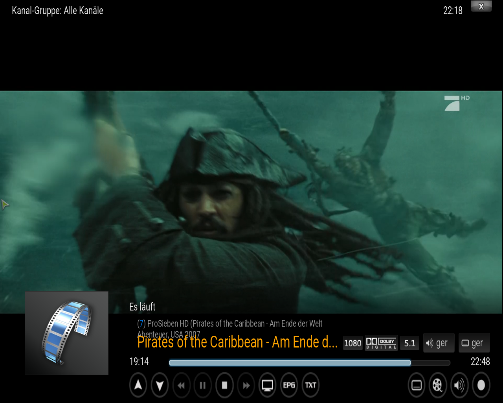Click the film strip thumbnail

(66, 333)
